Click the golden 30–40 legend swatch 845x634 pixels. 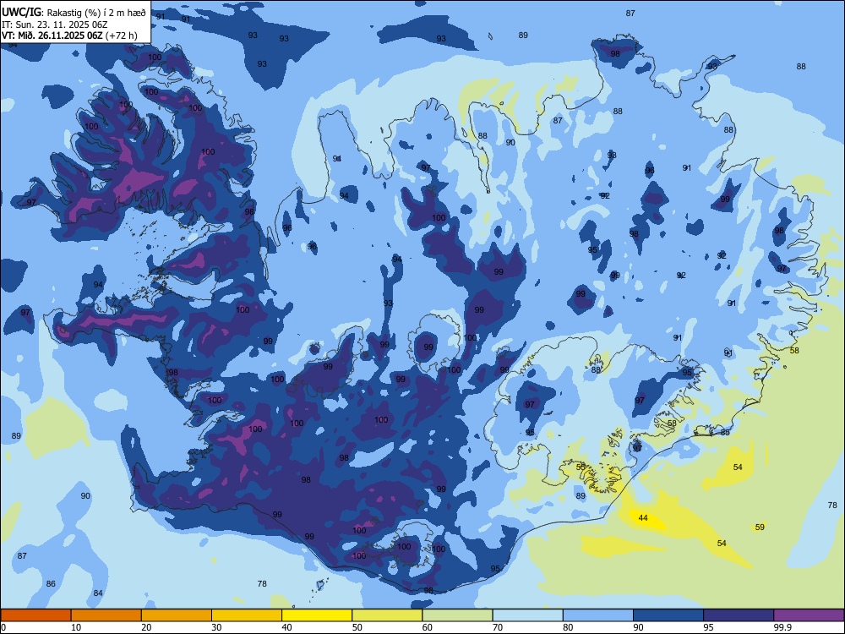tap(247, 615)
